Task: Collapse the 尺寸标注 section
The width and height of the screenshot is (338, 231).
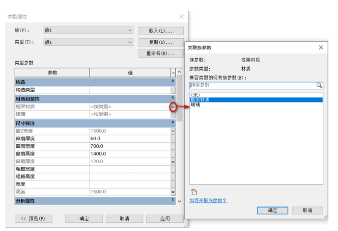Action: (173, 122)
